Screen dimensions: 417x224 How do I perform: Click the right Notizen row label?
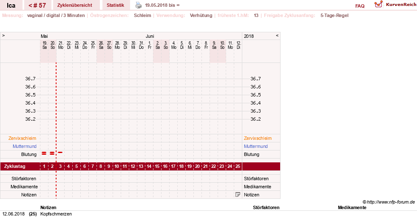252,195
